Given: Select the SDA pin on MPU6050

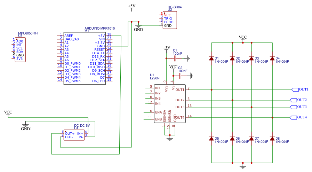Looking at the screenshot, I should [x=20, y=52].
